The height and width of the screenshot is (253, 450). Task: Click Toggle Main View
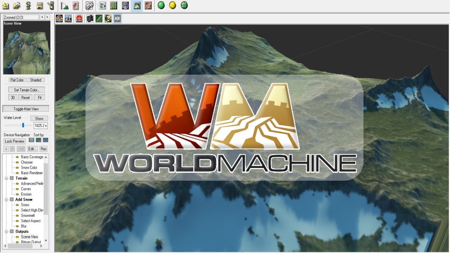click(26, 109)
